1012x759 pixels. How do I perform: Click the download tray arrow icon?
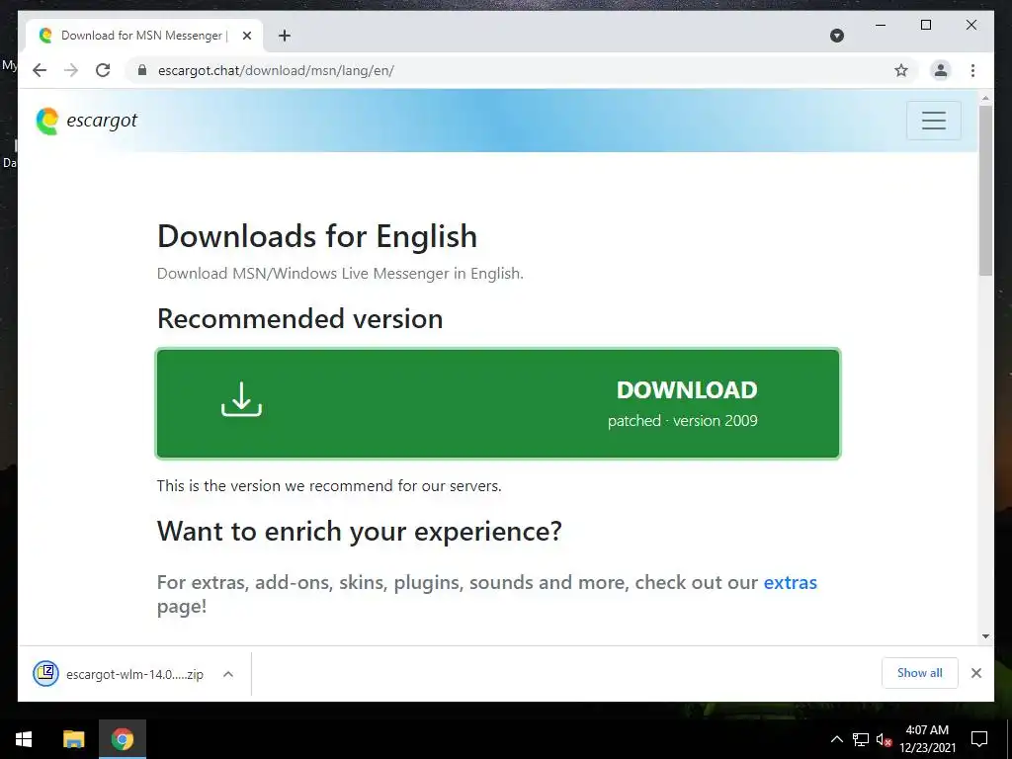241,399
